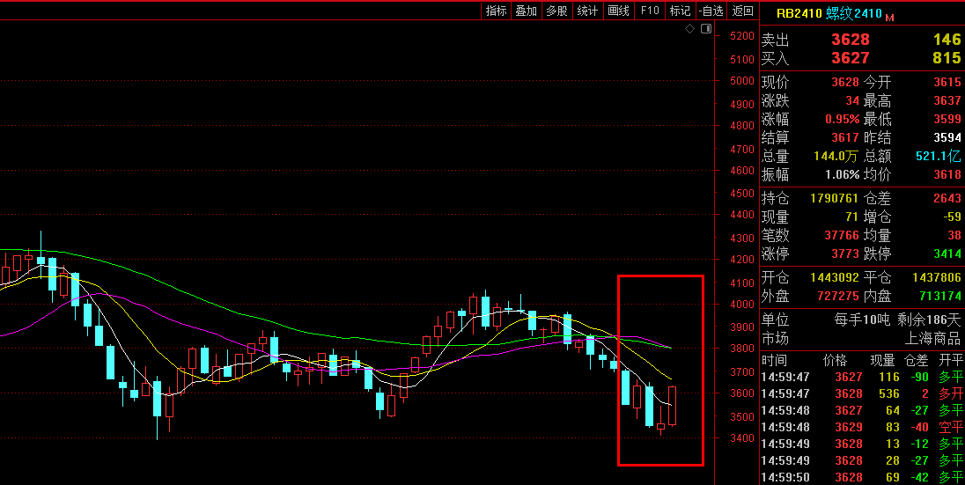Open the 叠加 overlay menu
Image resolution: width=965 pixels, height=485 pixels.
pyautogui.click(x=526, y=11)
